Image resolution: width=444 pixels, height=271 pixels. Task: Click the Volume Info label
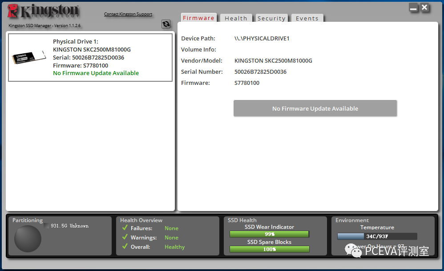[x=198, y=49]
